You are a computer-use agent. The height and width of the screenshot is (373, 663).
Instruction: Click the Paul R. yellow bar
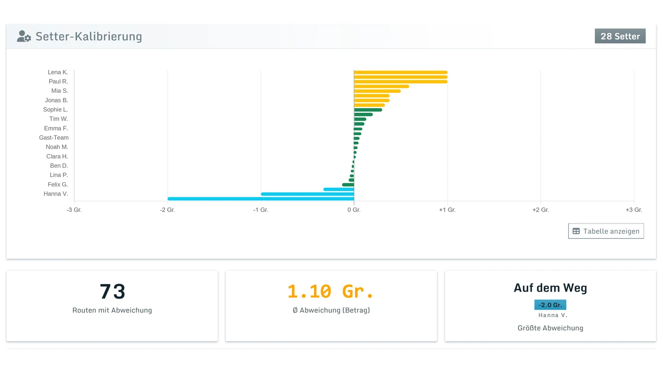[401, 81]
